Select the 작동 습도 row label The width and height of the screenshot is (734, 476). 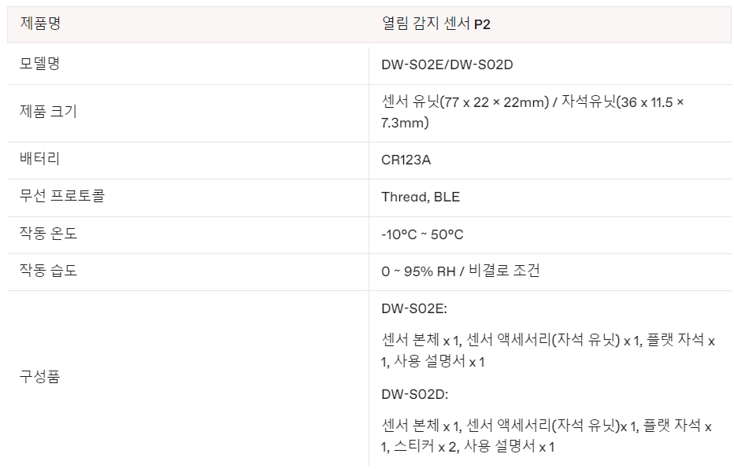[48, 271]
